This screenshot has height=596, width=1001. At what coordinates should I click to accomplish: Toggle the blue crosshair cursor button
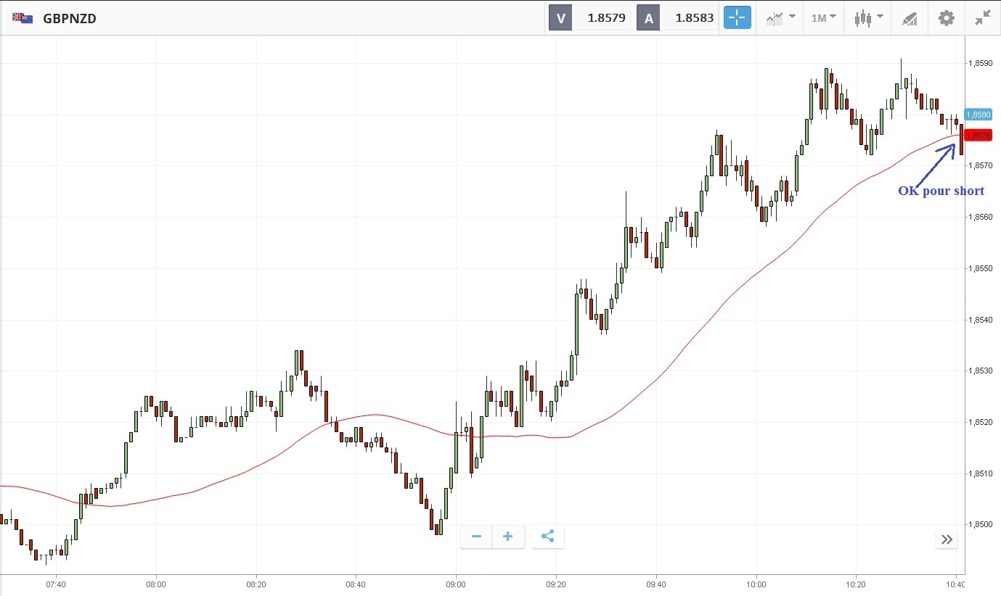[737, 18]
